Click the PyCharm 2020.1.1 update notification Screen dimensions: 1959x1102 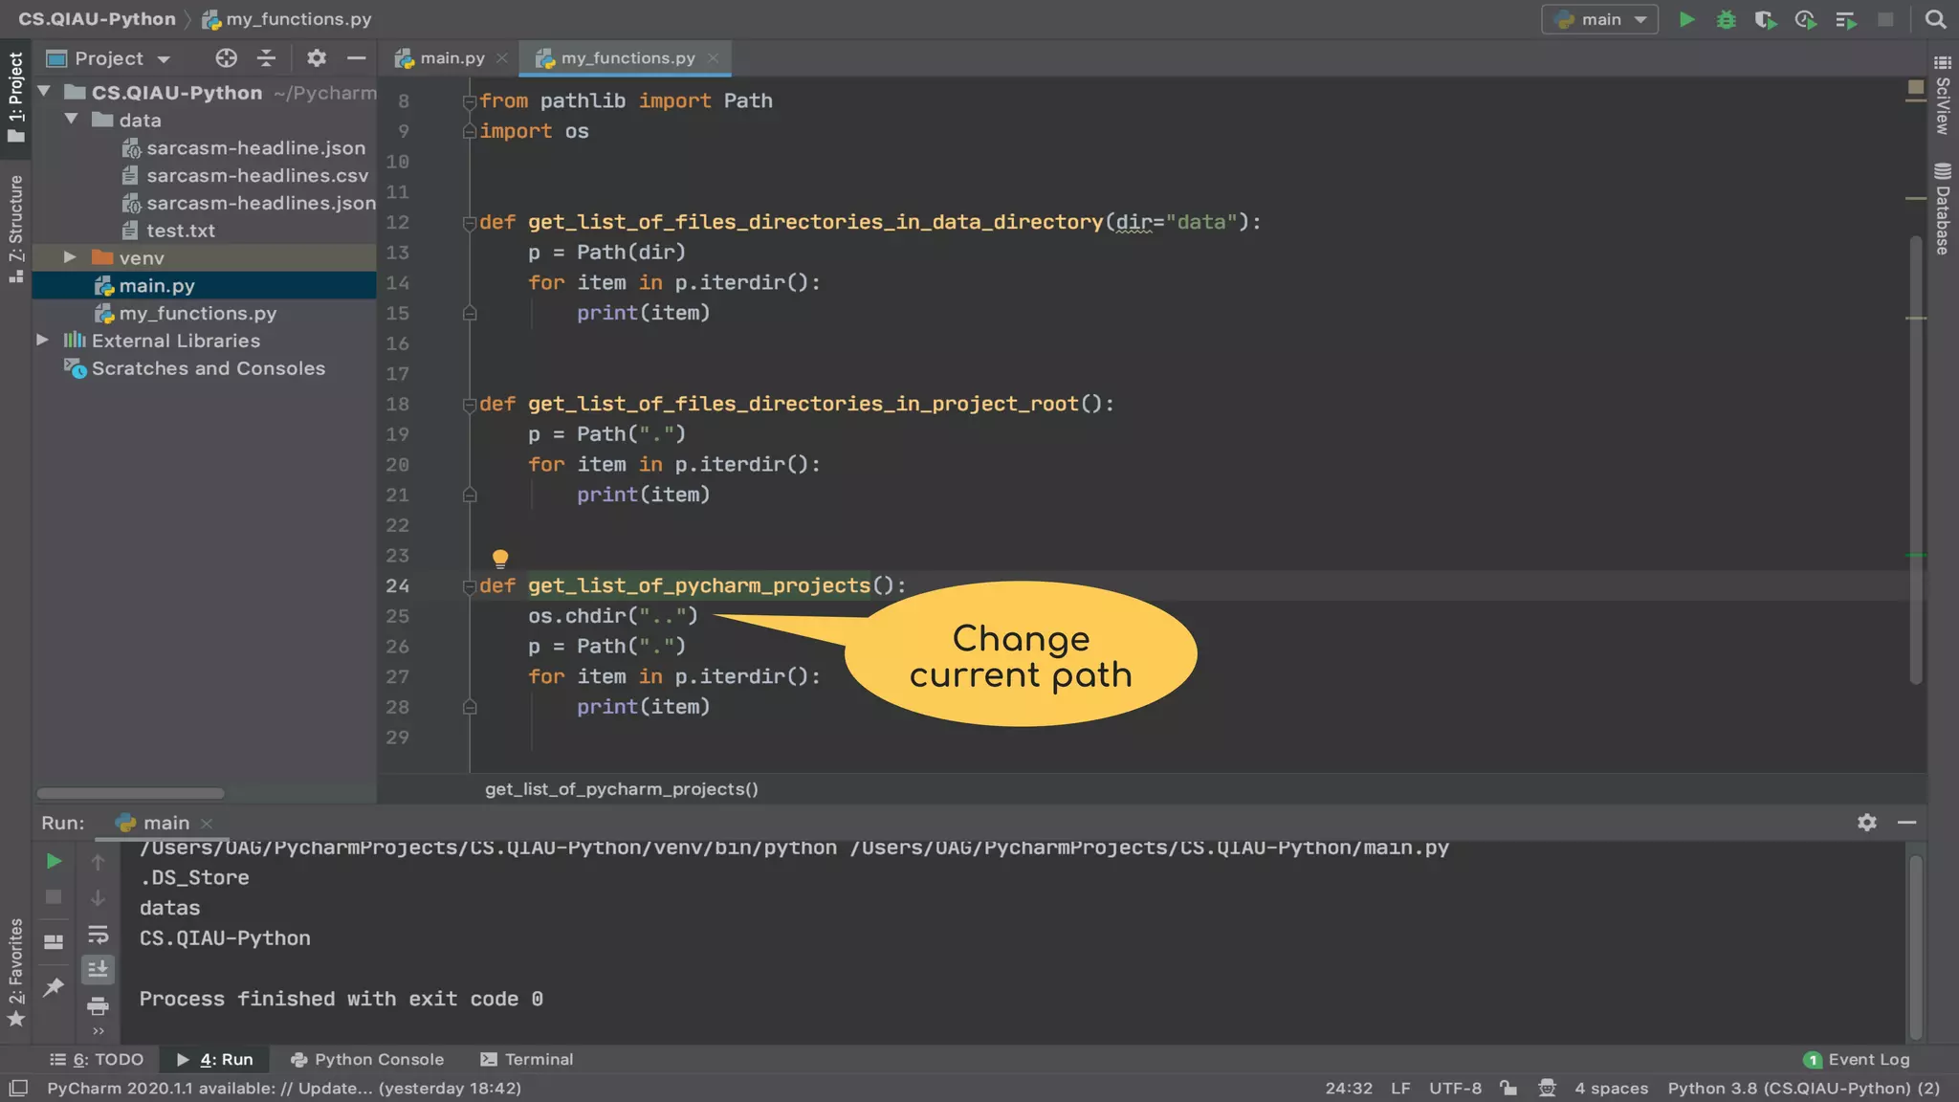284,1088
